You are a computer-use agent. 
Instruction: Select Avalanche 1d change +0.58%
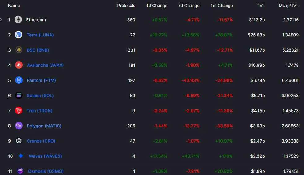159,65
